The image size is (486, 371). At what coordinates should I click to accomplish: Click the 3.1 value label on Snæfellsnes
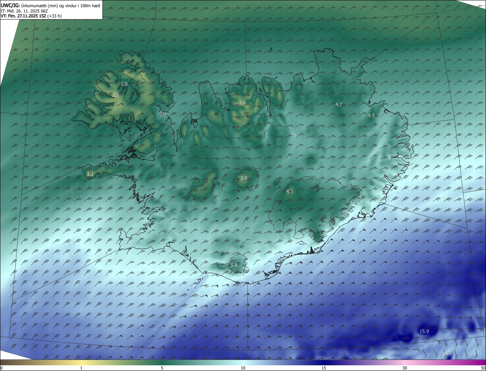tap(90, 174)
